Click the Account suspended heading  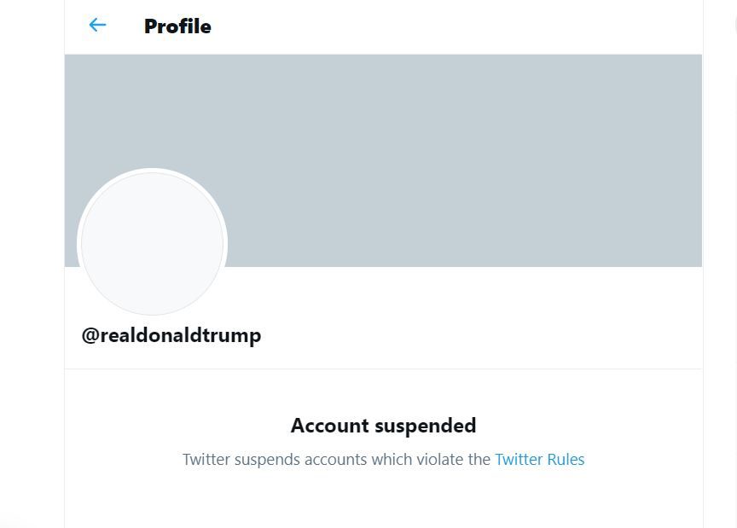(383, 426)
